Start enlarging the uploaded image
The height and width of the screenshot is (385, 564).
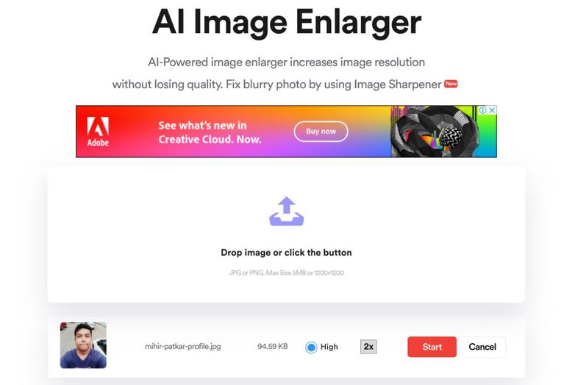coord(432,347)
